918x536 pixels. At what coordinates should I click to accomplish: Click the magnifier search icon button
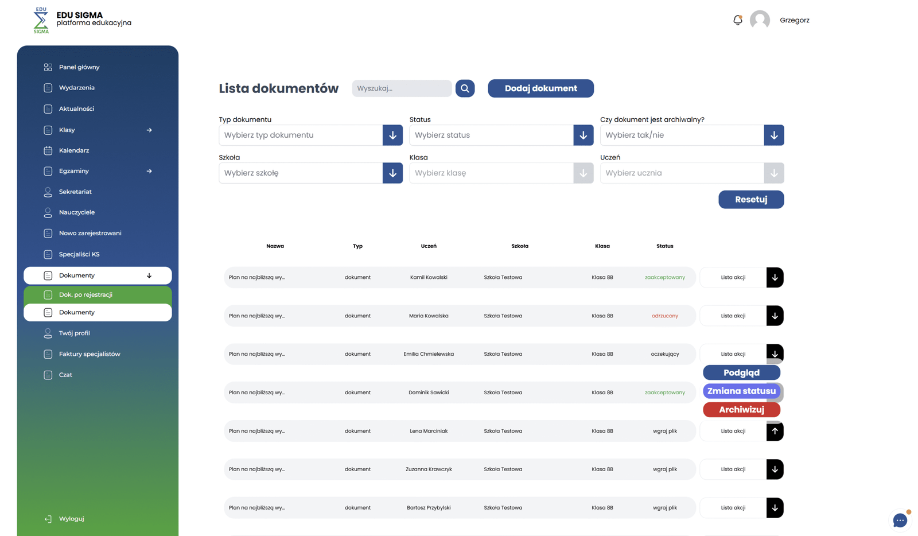(x=465, y=88)
